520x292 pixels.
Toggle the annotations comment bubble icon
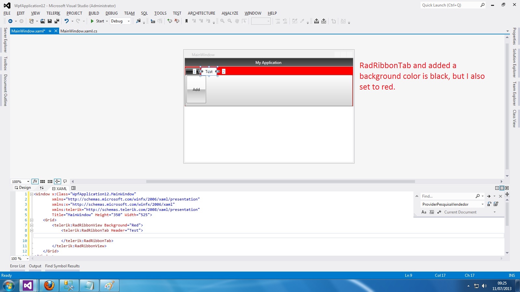click(x=65, y=181)
